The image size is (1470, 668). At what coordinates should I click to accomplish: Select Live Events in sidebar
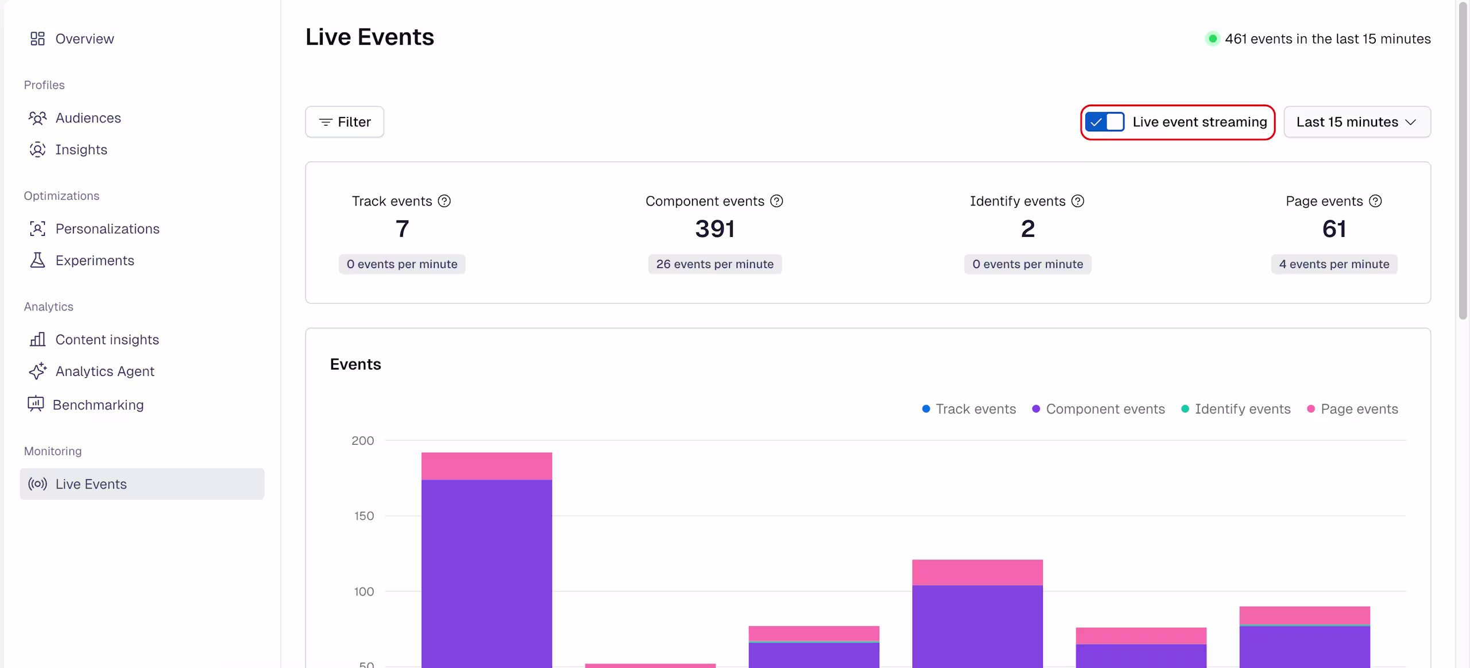(142, 484)
